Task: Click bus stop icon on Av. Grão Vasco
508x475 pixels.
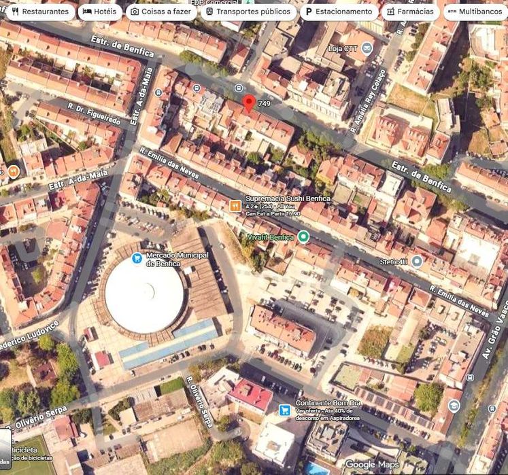Action: (470, 377)
